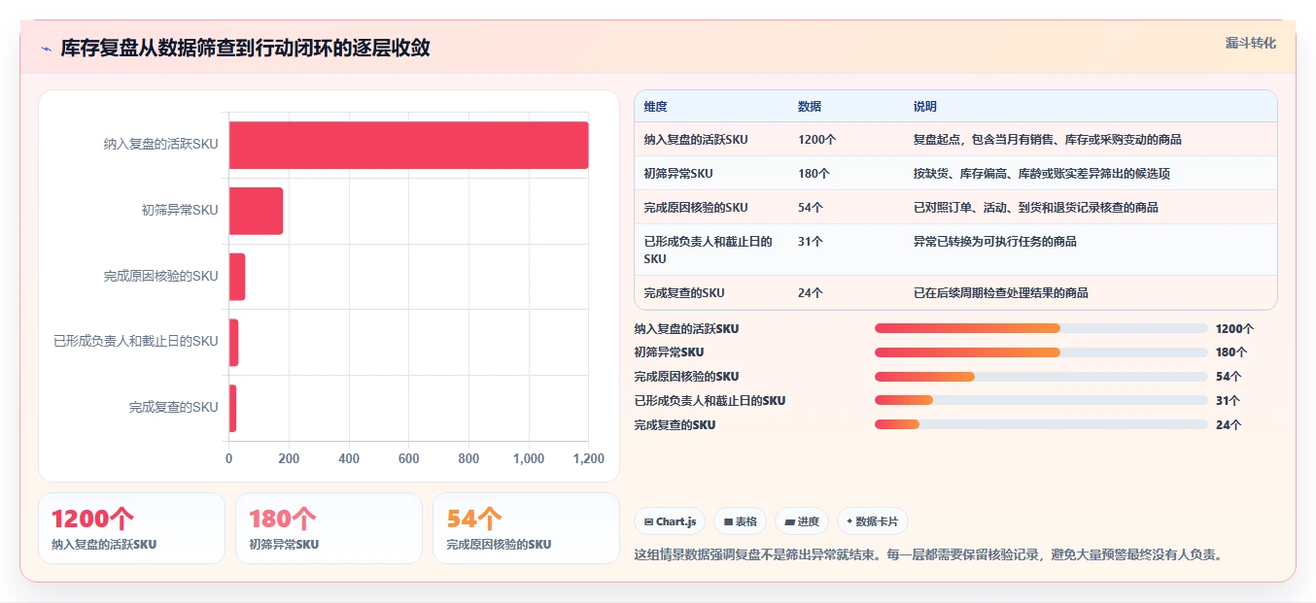Image resolution: width=1316 pixels, height=603 pixels.
Task: Click the table description 已在后续周期检查处理结果的商品
Action: click(x=1000, y=292)
